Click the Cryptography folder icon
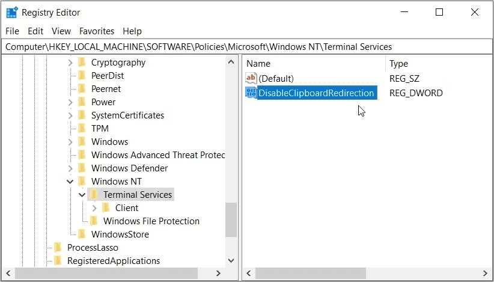 point(82,63)
